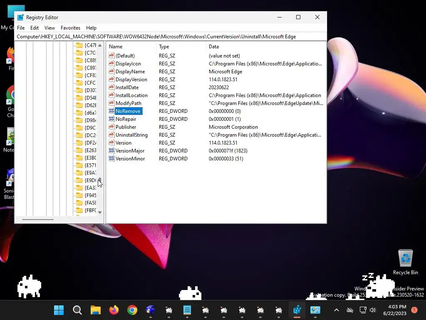The width and height of the screenshot is (426, 320).
Task: Select the Version value name
Action: (x=123, y=142)
